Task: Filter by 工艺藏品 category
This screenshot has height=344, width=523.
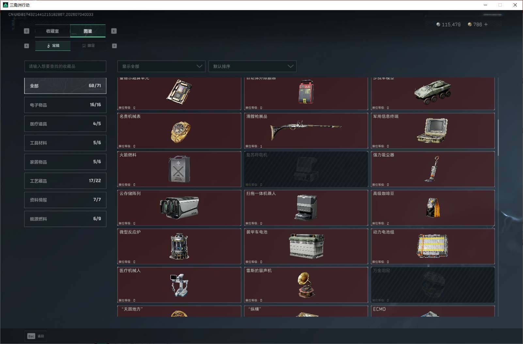Action: [65, 181]
